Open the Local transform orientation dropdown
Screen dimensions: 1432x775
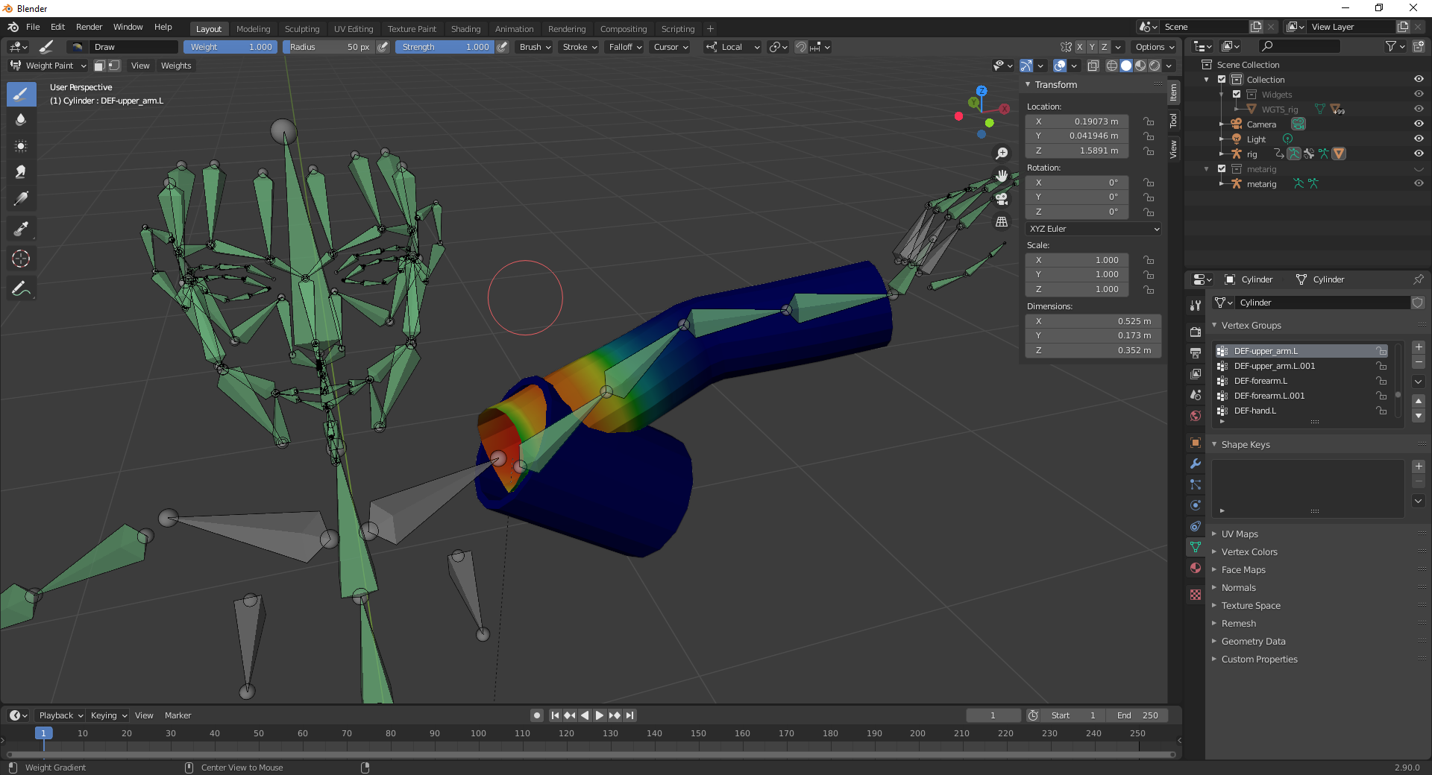click(x=733, y=47)
